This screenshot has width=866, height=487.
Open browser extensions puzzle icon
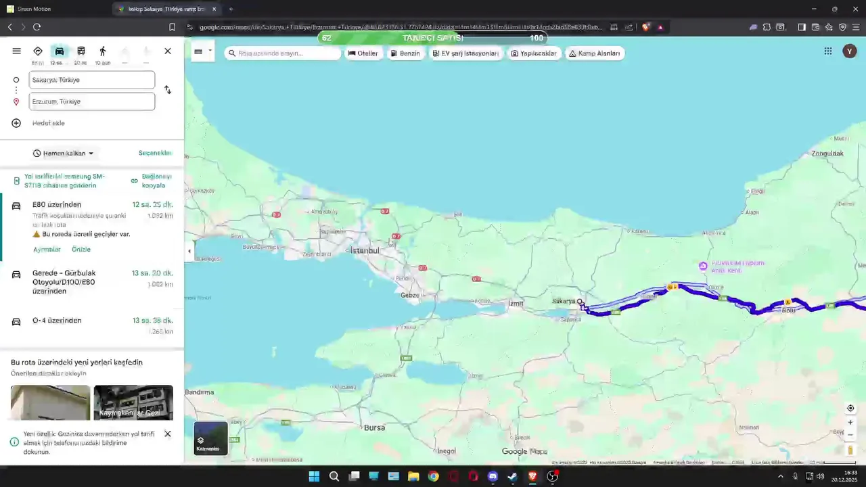coord(767,27)
